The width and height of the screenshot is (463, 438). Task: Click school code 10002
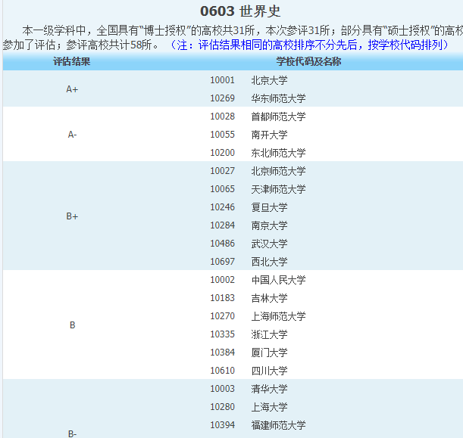pyautogui.click(x=222, y=280)
